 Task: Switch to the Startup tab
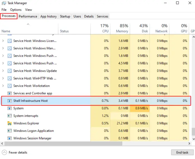tap(65, 16)
